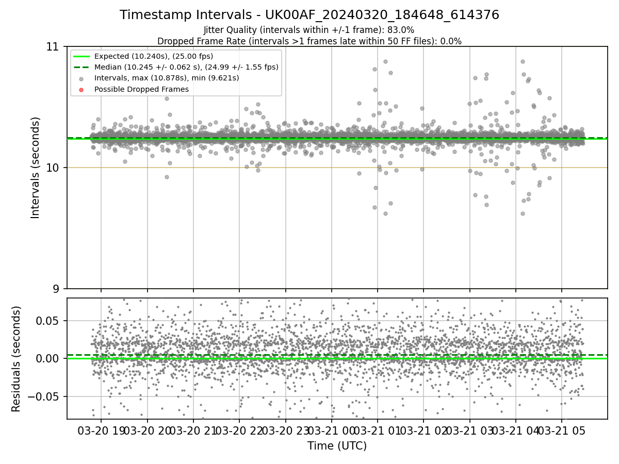Click the 'Dropped Frame Rate' subtitle line
The height and width of the screenshot is (464, 619).
pos(309,41)
